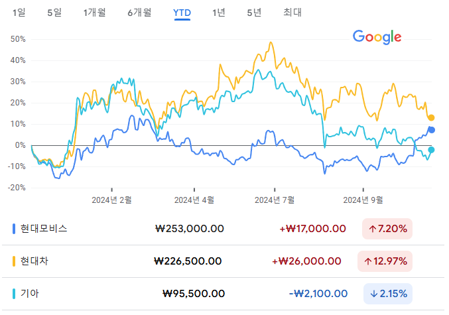Click the 현대모비스 stock name
449x315 pixels.
44,229
